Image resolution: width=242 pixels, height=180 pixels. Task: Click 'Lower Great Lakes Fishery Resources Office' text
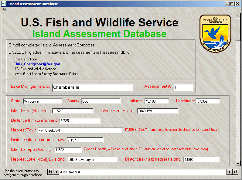tap(45, 74)
